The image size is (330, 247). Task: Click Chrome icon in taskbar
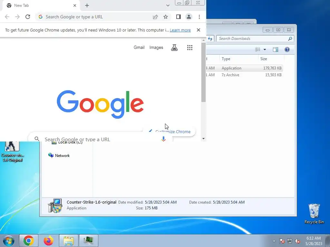pyautogui.click(x=29, y=241)
